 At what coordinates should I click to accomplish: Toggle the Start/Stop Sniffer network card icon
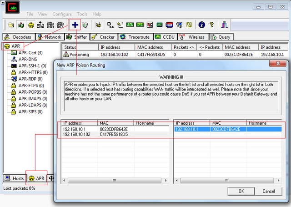click(21, 25)
